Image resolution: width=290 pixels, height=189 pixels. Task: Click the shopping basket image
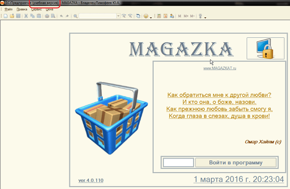(111, 118)
